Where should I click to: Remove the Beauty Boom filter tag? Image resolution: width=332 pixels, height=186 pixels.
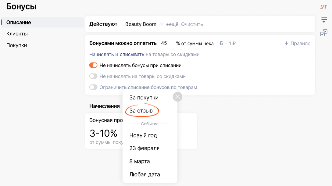[x=162, y=24]
